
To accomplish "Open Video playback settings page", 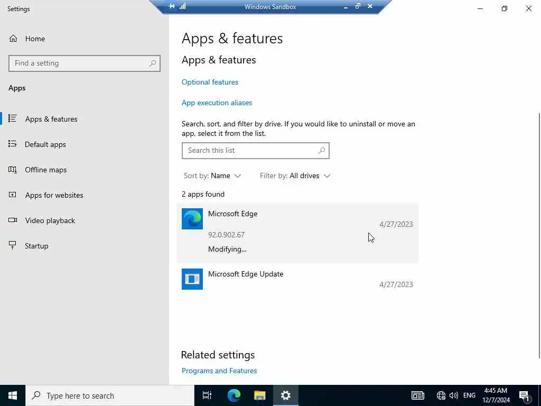I will (50, 220).
